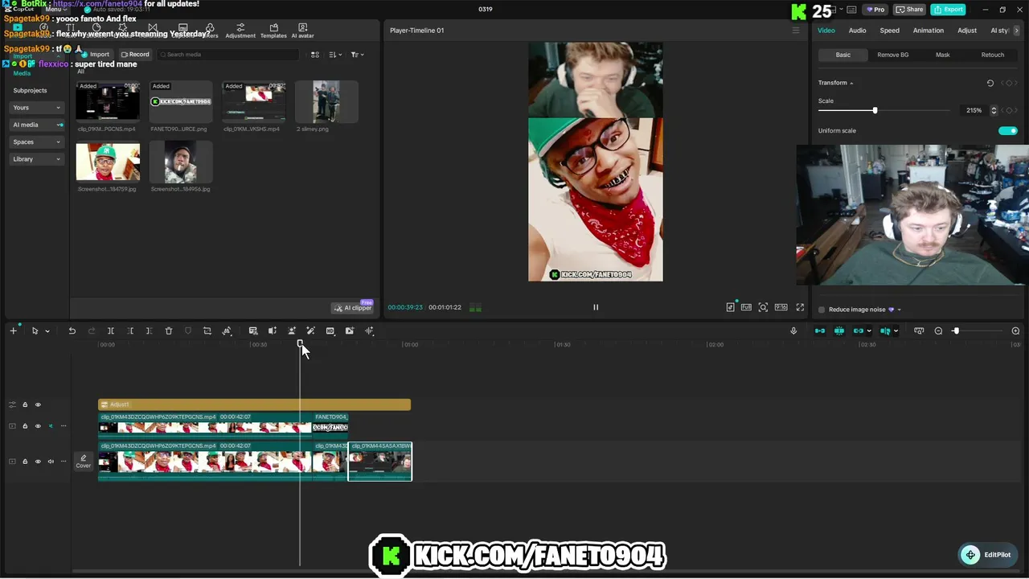Expand Reduce image noise options arrow
The height and width of the screenshot is (579, 1029).
pos(899,310)
